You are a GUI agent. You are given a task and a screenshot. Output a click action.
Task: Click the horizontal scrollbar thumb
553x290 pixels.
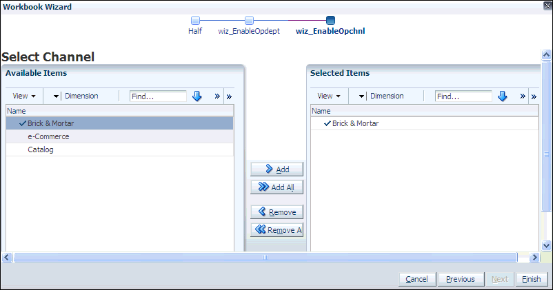coord(265,257)
